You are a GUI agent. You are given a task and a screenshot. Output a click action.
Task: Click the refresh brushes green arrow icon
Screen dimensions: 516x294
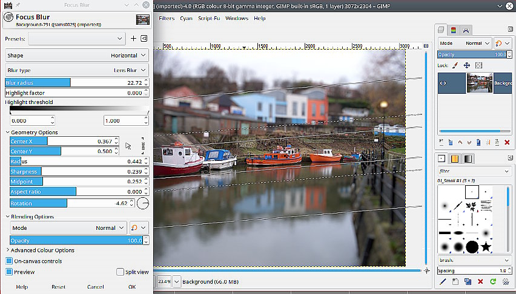click(493, 281)
